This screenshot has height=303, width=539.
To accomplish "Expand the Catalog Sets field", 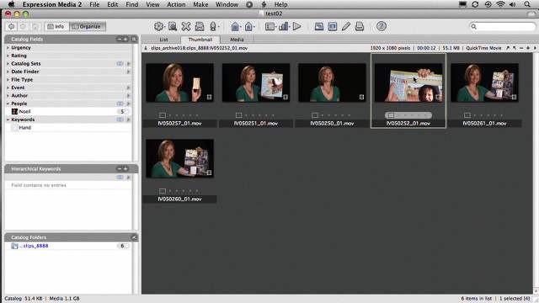I will coord(8,64).
